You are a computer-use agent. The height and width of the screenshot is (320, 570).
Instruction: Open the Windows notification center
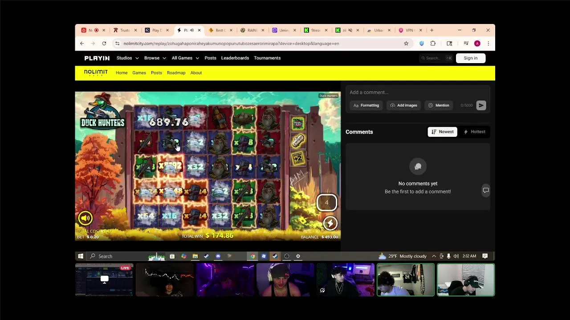[x=485, y=256]
